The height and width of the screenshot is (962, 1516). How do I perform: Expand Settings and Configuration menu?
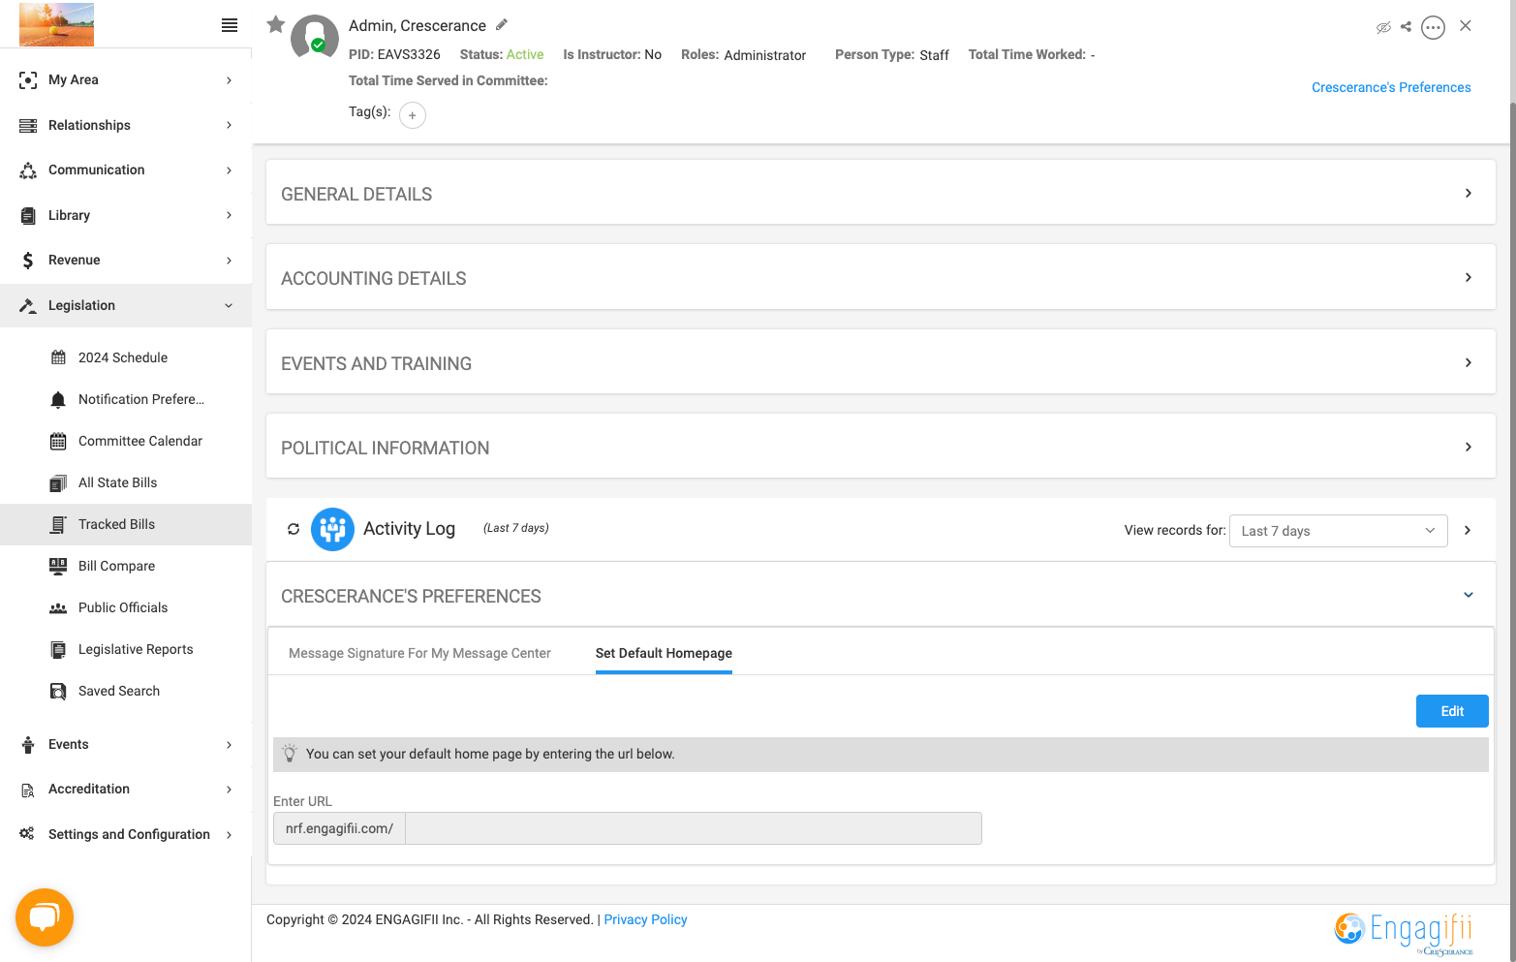coord(126,834)
